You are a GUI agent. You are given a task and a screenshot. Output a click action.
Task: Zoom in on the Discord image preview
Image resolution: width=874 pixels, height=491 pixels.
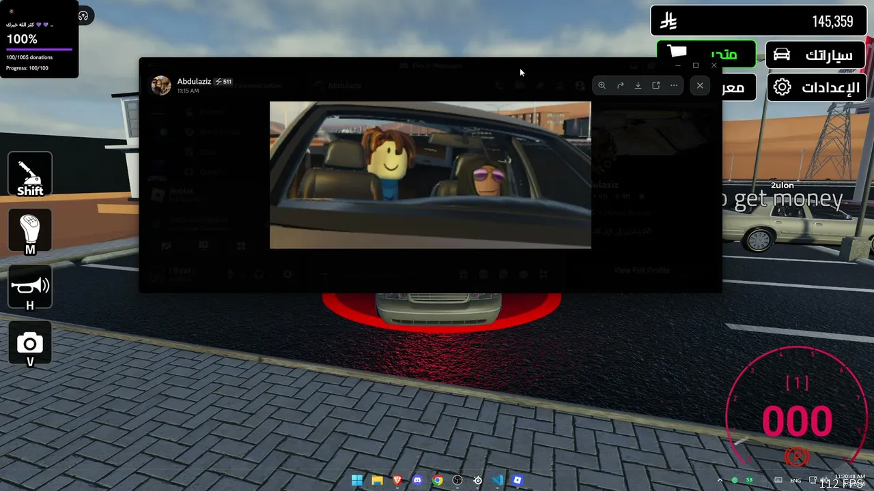click(x=602, y=85)
